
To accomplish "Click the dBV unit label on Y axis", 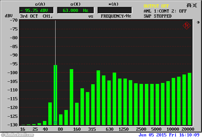I will (9, 16).
